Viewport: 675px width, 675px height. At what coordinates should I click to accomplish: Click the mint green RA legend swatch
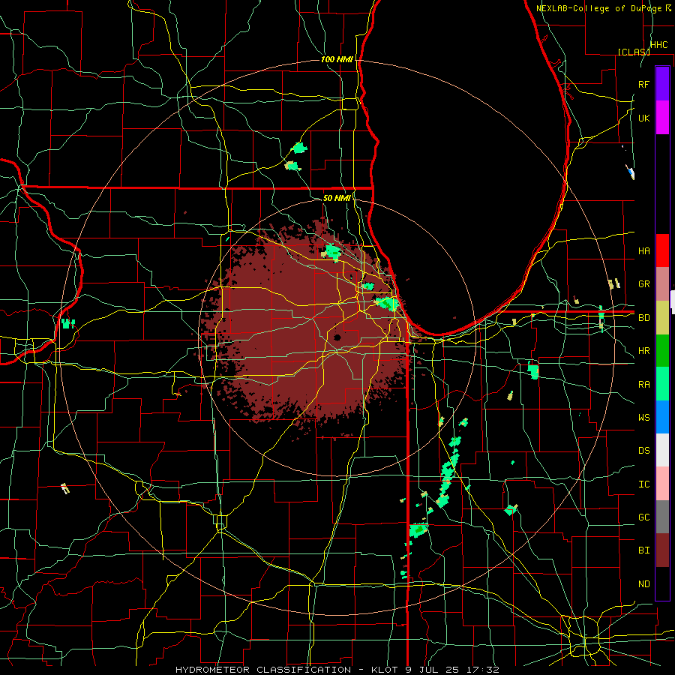point(662,383)
